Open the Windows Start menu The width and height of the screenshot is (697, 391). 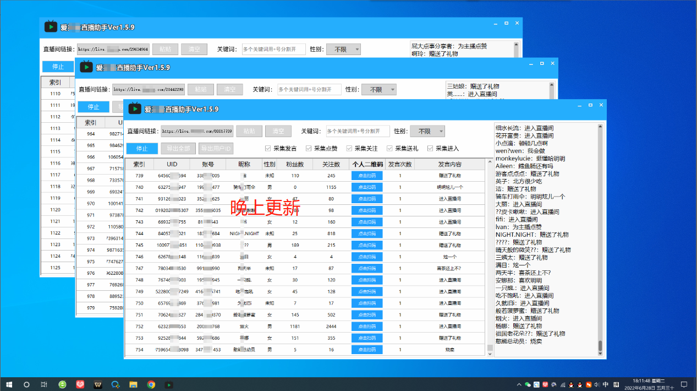click(9, 384)
